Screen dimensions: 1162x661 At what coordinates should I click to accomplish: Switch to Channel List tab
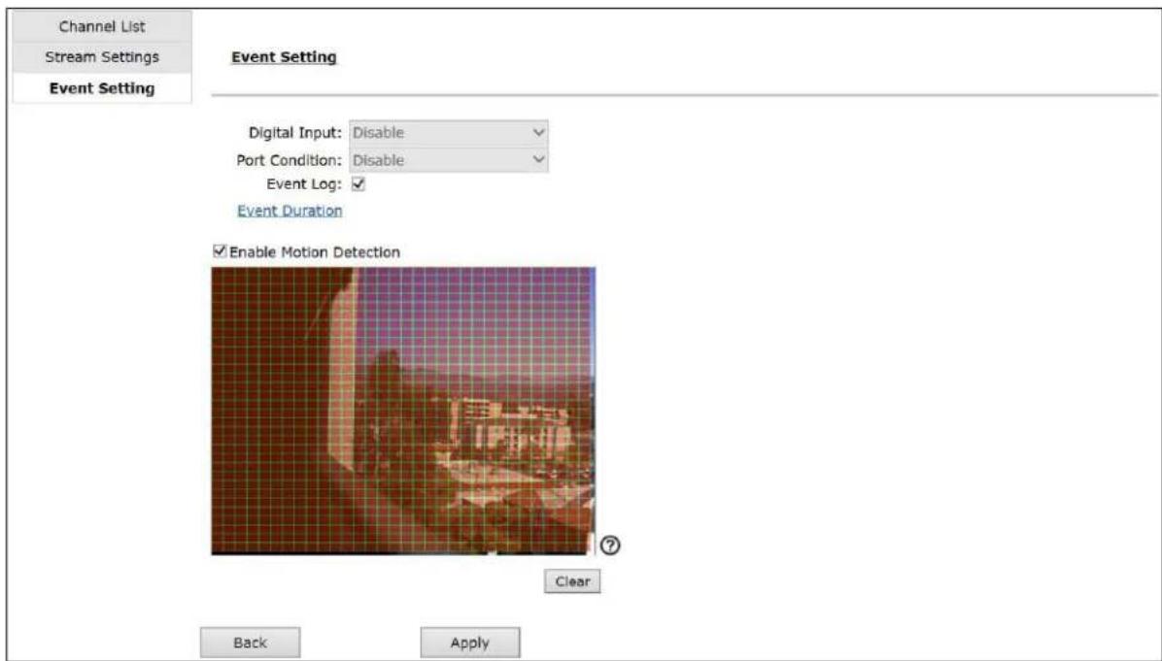[102, 26]
